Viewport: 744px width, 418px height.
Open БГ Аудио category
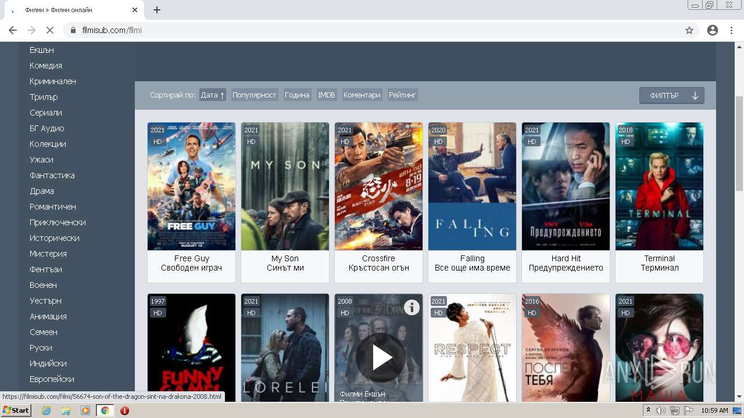47,128
